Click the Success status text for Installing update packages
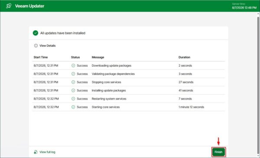The width and height of the screenshot is (260, 158). click(x=82, y=90)
